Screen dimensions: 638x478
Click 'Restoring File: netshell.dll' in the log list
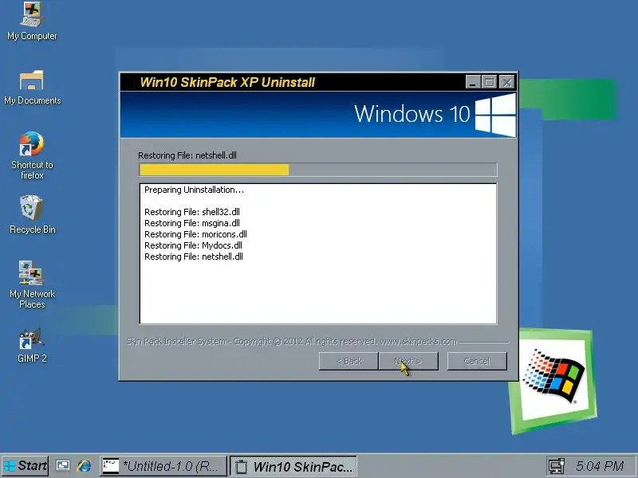194,257
